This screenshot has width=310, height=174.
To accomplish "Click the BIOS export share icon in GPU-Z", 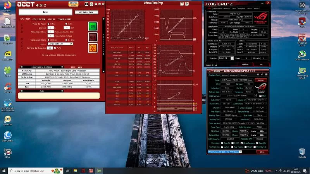I will [255, 96].
